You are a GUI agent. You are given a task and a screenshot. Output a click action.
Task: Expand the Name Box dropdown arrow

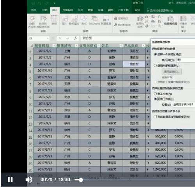click(48, 38)
